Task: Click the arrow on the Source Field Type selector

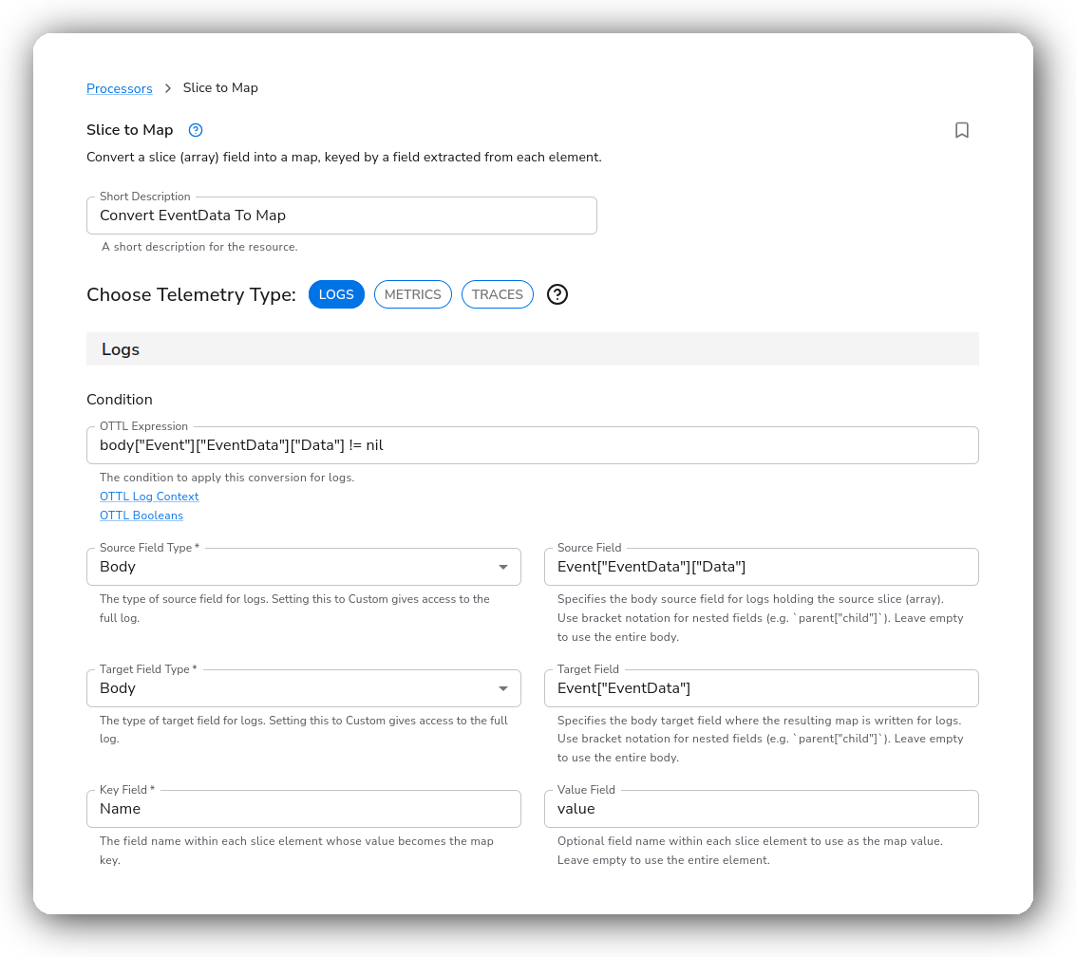Action: pyautogui.click(x=503, y=568)
